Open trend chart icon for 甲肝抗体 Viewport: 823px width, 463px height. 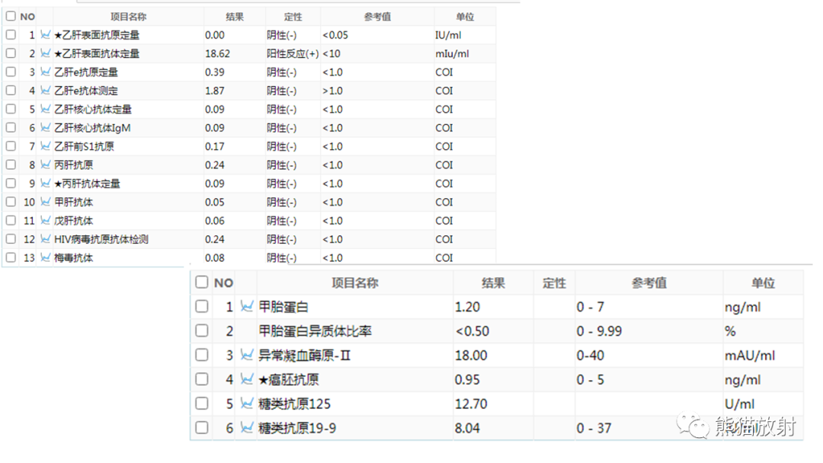click(46, 202)
